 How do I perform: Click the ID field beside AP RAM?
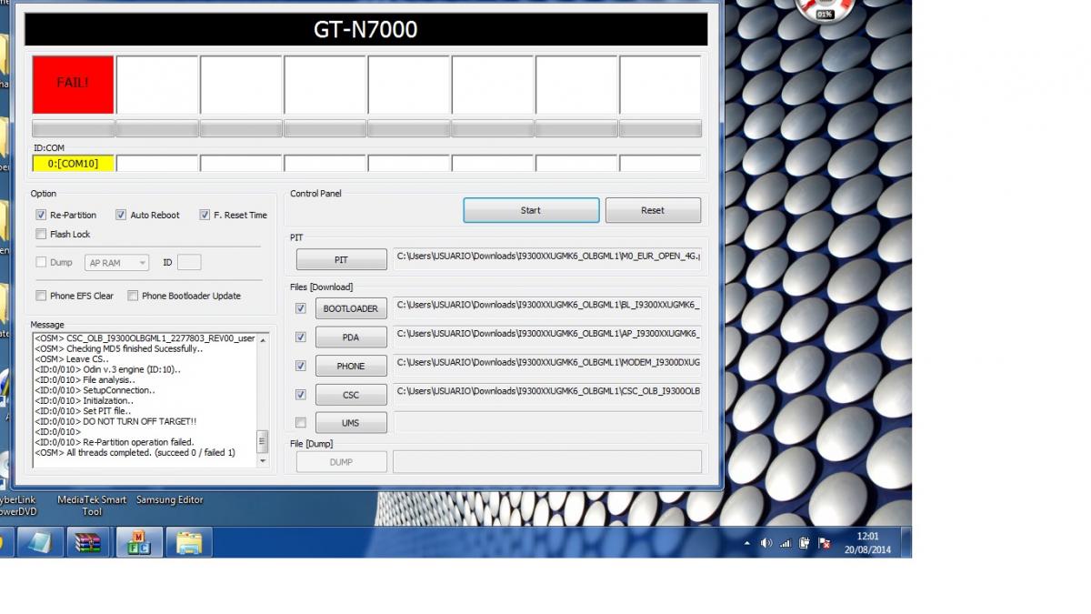click(x=189, y=263)
